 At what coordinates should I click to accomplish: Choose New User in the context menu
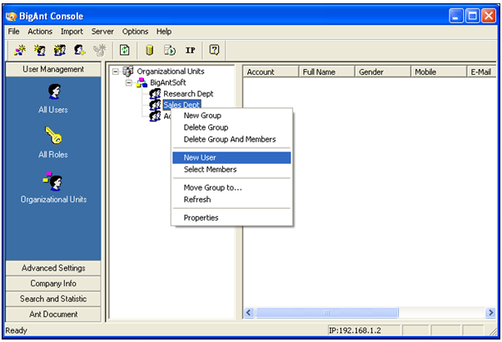231,157
